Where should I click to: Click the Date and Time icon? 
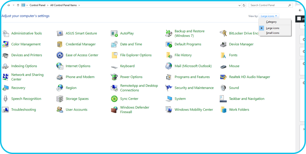tap(114, 44)
